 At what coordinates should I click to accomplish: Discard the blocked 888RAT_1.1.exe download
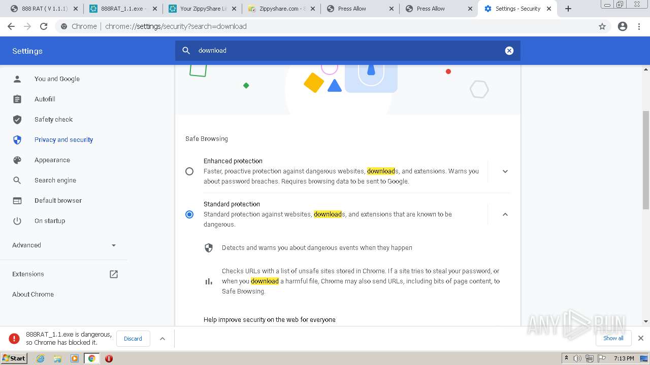pyautogui.click(x=133, y=339)
